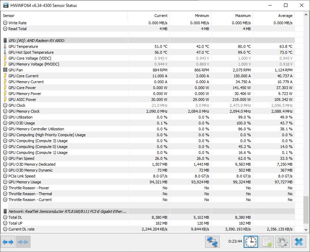
Task: Click thermometer icon next to GPU Hot Spot Temperature
Action: pyautogui.click(x=5, y=52)
